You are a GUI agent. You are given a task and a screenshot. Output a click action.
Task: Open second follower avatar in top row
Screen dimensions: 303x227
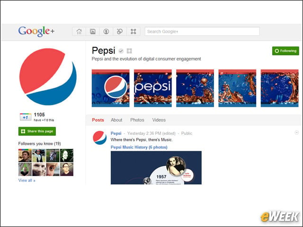click(x=39, y=156)
